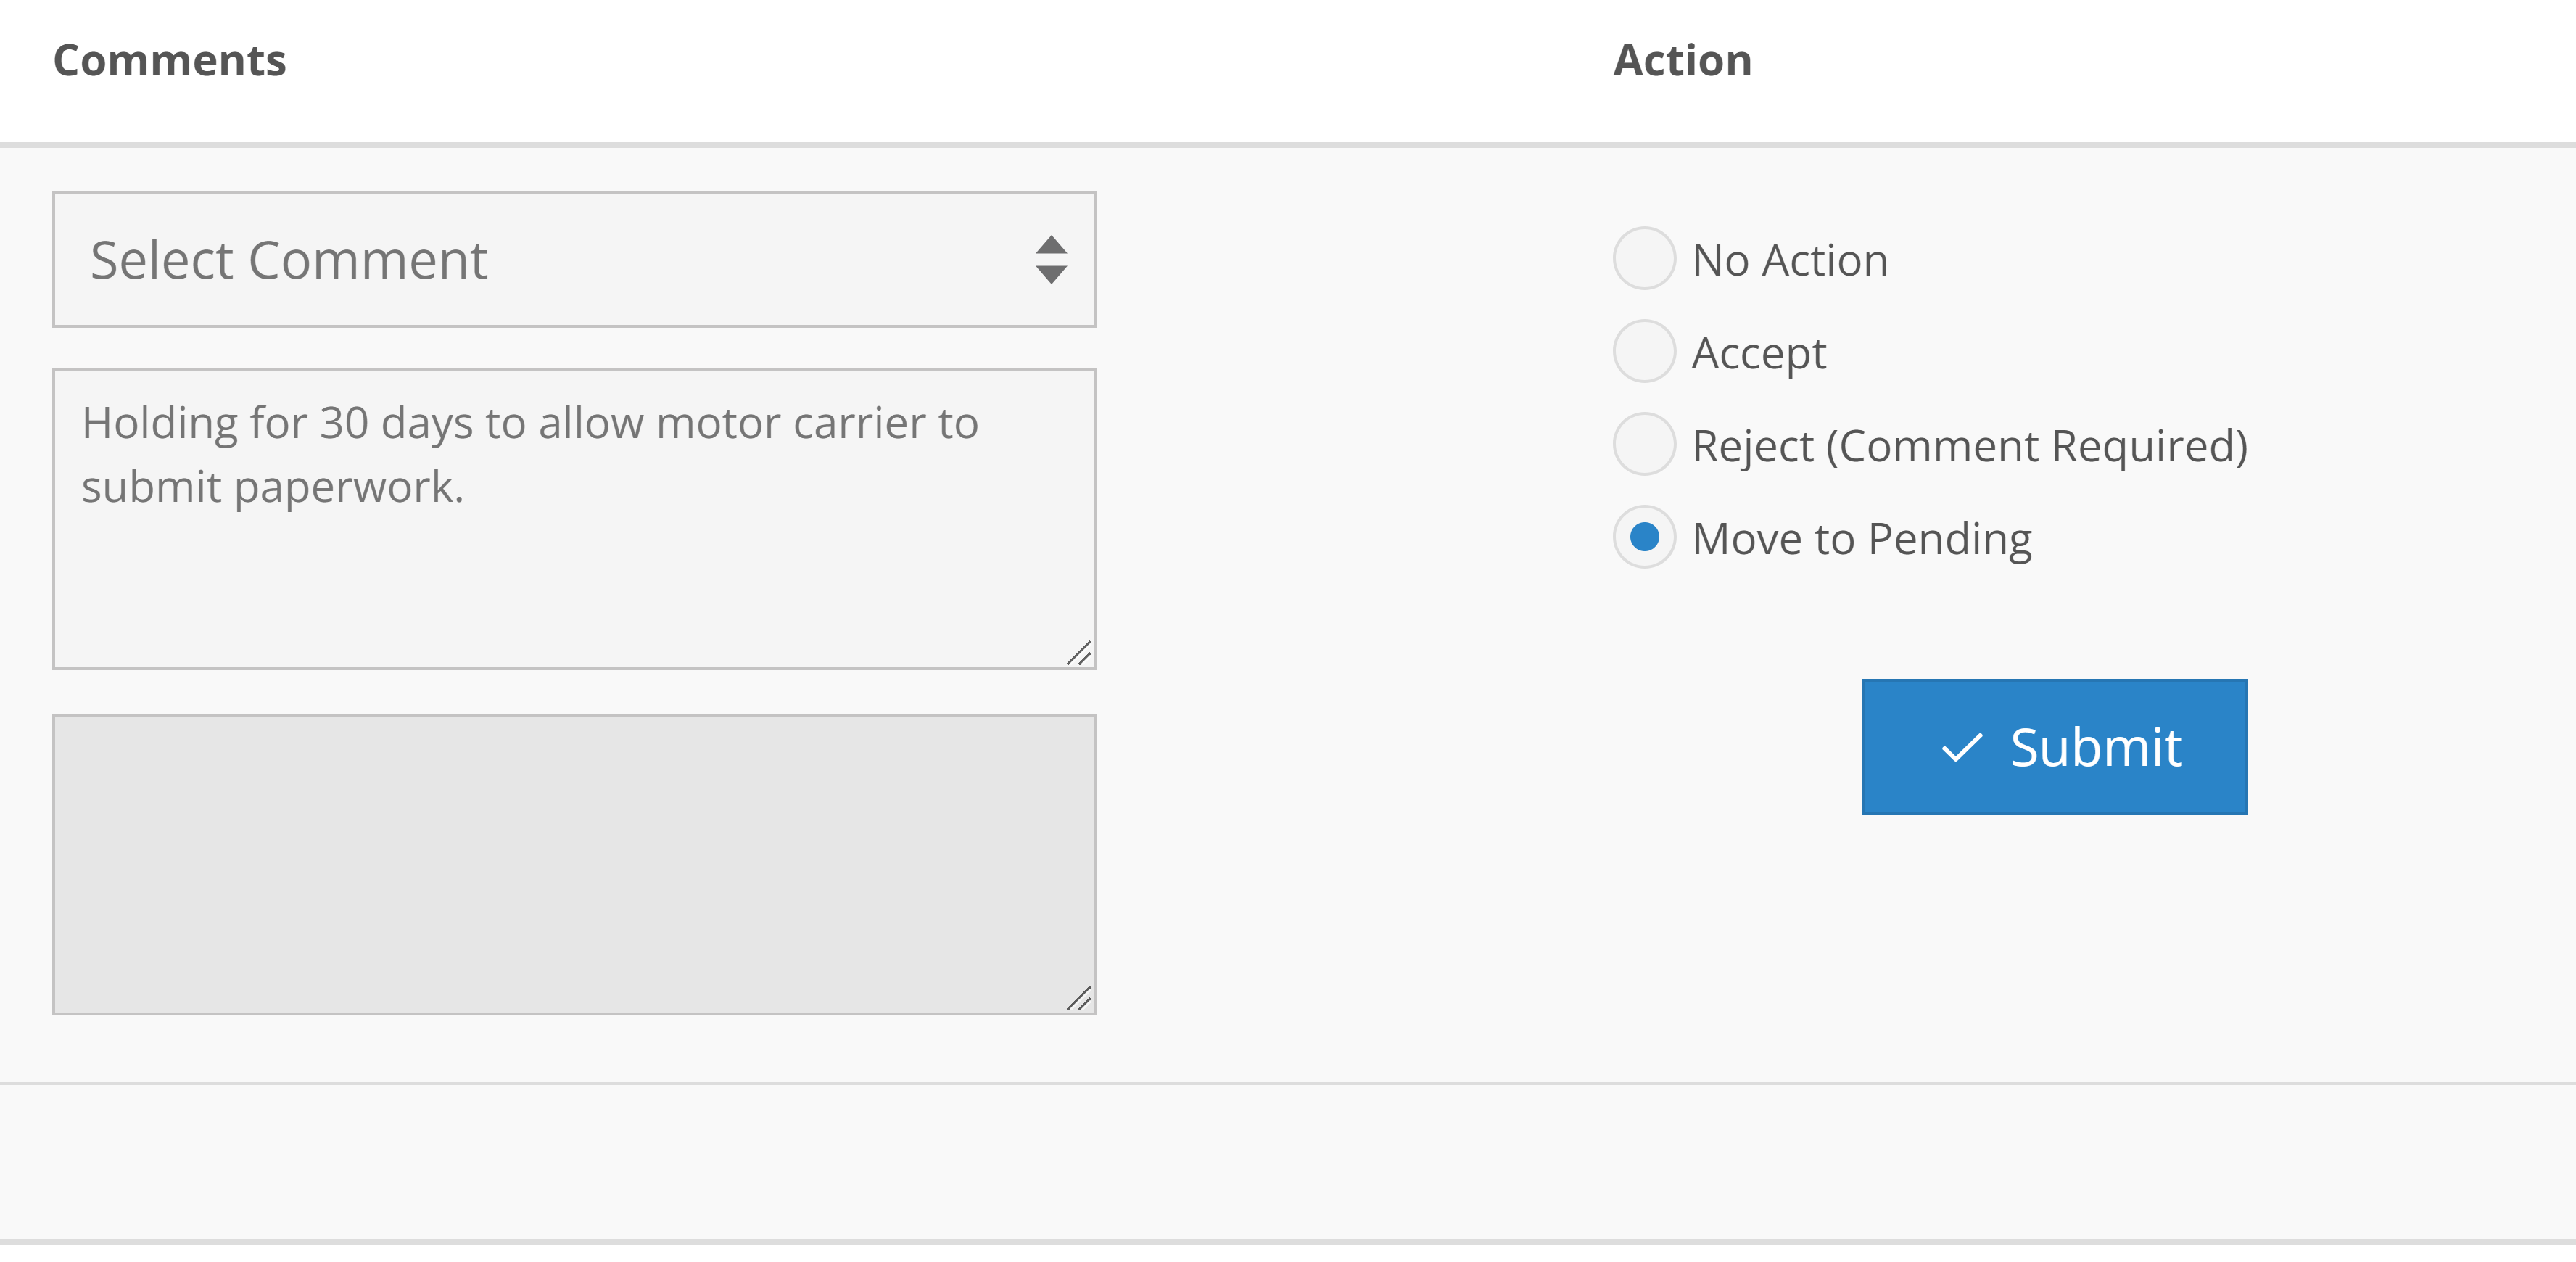Click the Submit button
The image size is (2576, 1262).
pos(2054,748)
